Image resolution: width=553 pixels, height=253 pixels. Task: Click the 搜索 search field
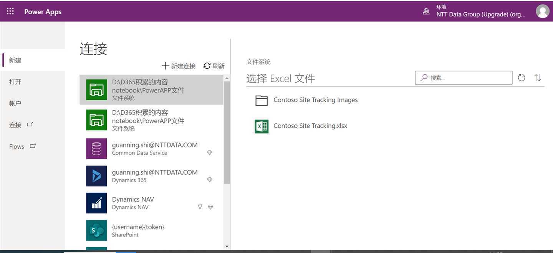coord(464,78)
